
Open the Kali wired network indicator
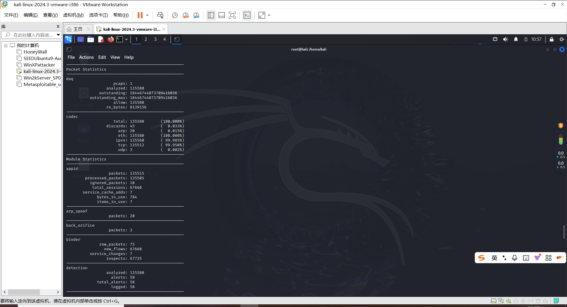pyautogui.click(x=495, y=39)
